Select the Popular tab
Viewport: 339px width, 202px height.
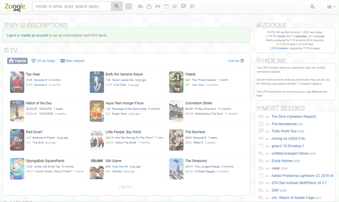point(17,61)
